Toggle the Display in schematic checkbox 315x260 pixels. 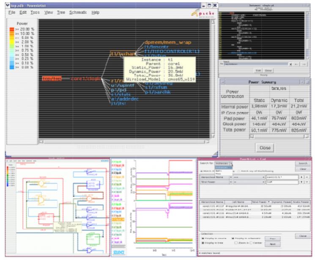tap(233, 238)
